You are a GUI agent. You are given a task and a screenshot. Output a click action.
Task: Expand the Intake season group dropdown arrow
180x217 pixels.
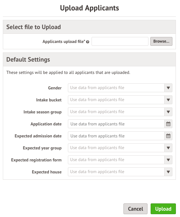pyautogui.click(x=168, y=112)
